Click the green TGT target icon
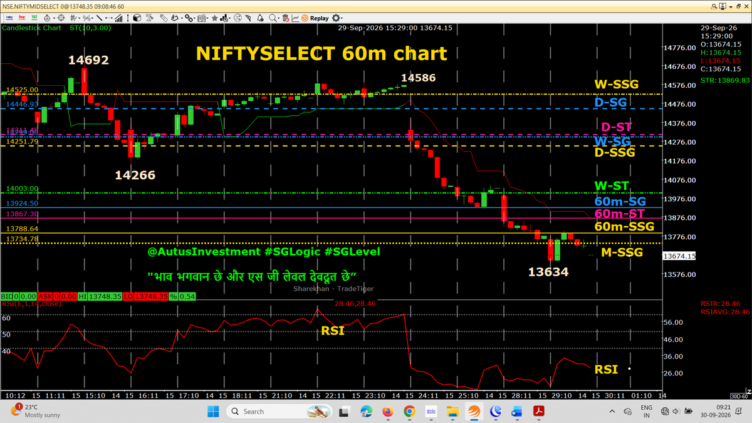This screenshot has height=423, width=752. pyautogui.click(x=34, y=18)
